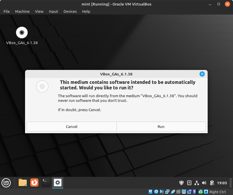Viewport: 233px width, 195px height.
Task: Open the Machine menu
Action: click(22, 11)
